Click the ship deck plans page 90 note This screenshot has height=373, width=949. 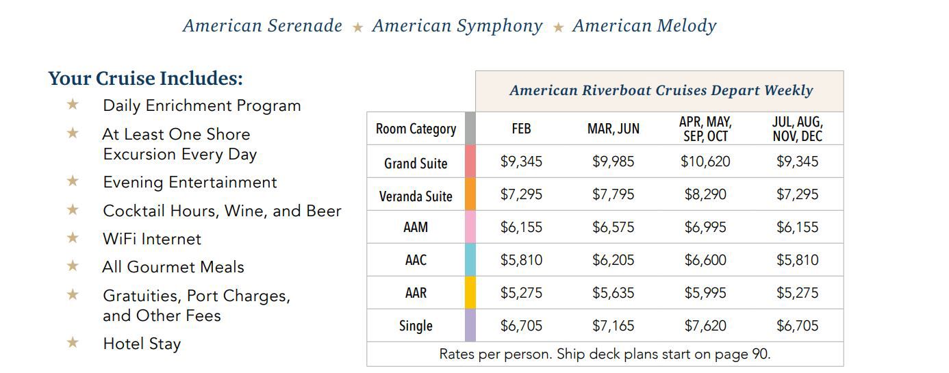[605, 354]
